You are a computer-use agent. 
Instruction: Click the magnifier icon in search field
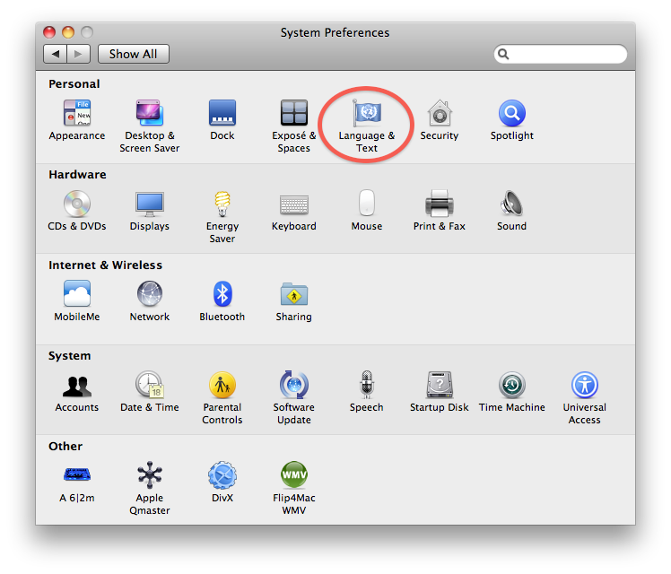pyautogui.click(x=503, y=54)
